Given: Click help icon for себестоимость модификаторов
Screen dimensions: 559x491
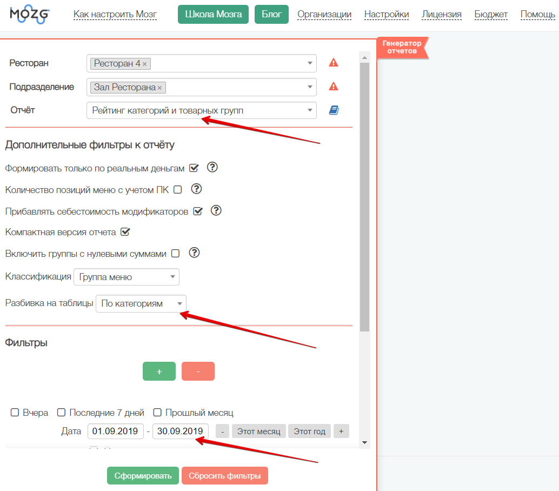Looking at the screenshot, I should point(216,210).
